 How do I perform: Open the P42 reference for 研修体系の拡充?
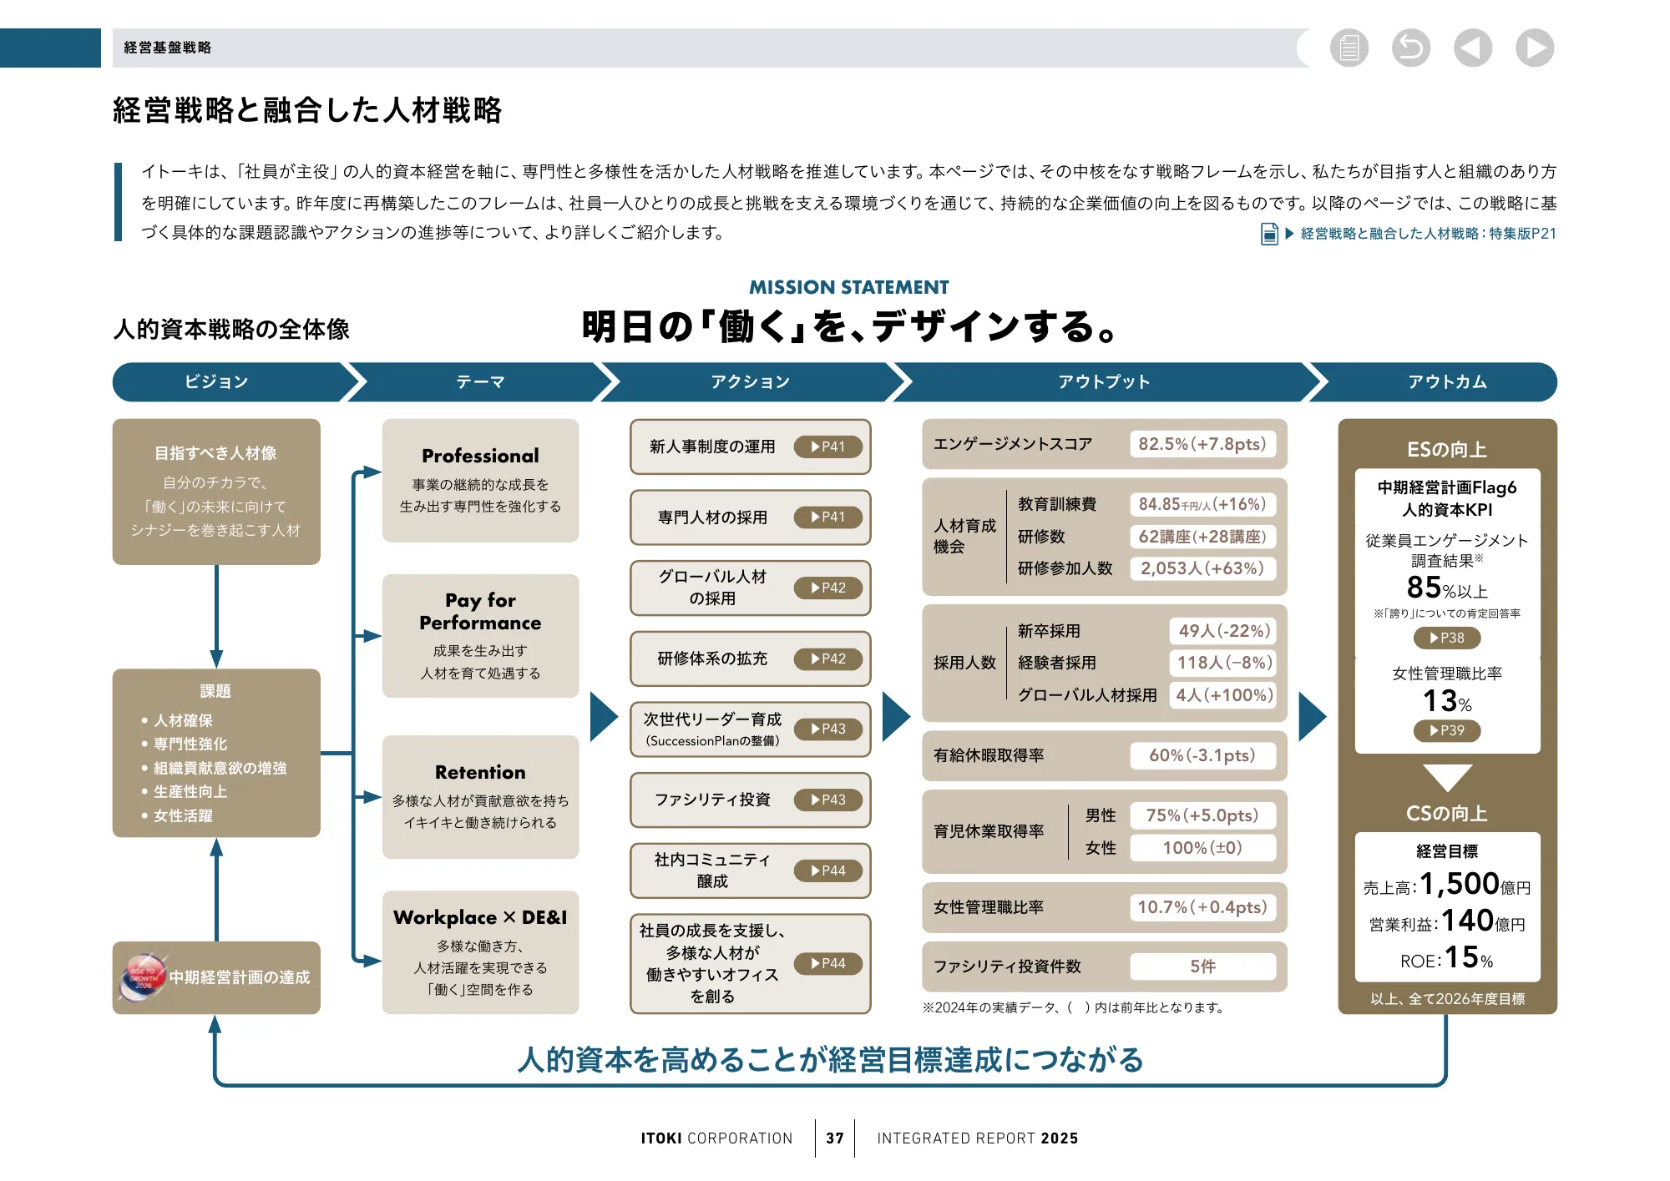click(x=829, y=659)
